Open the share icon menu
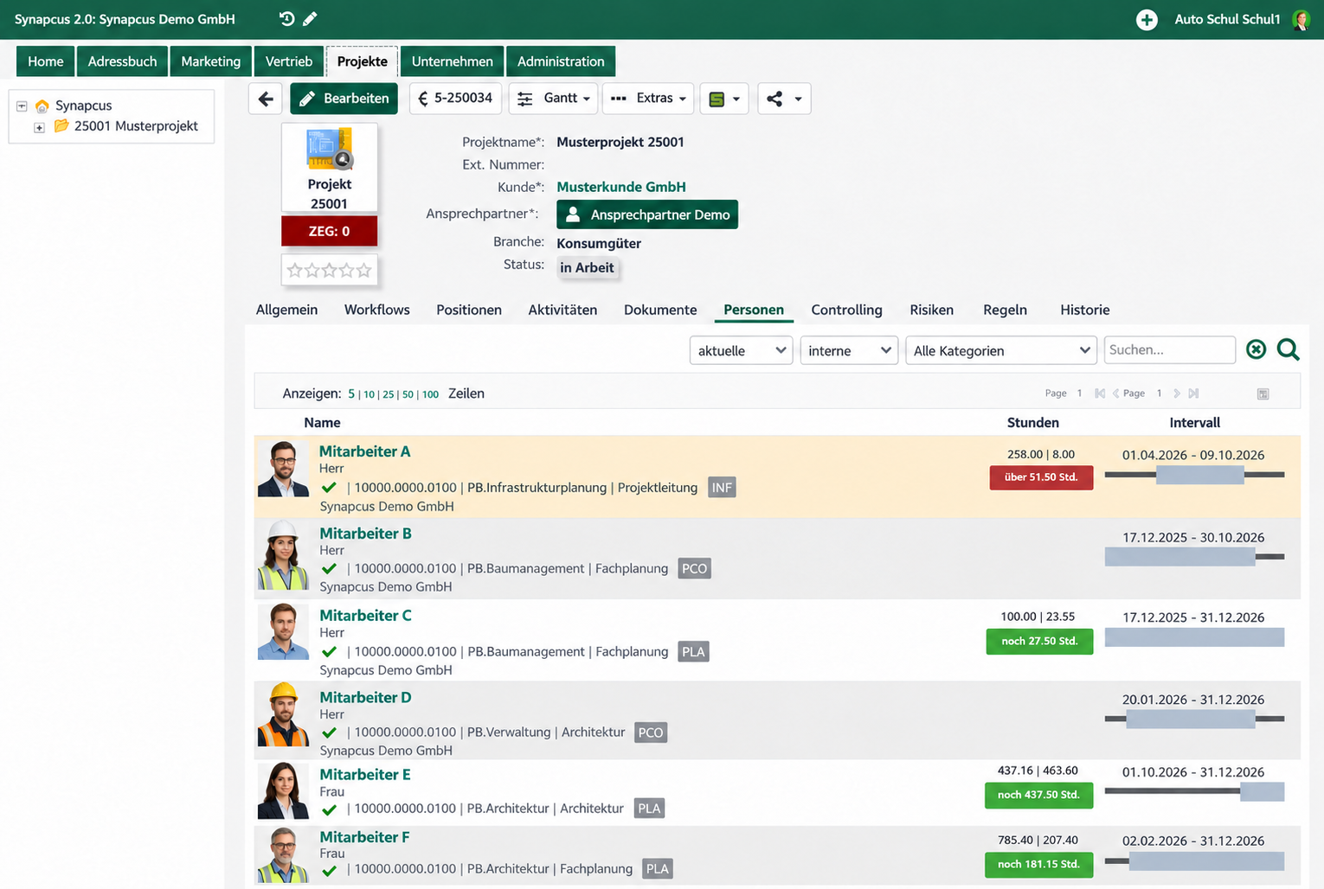The height and width of the screenshot is (889, 1324). [784, 99]
